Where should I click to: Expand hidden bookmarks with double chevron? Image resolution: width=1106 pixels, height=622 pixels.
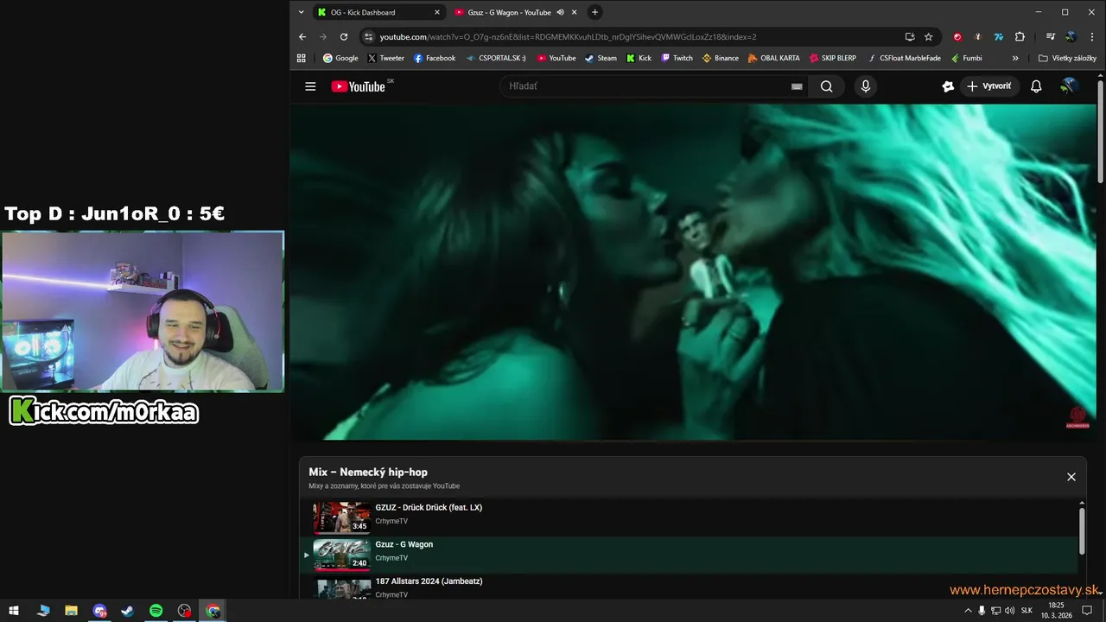tap(1015, 58)
